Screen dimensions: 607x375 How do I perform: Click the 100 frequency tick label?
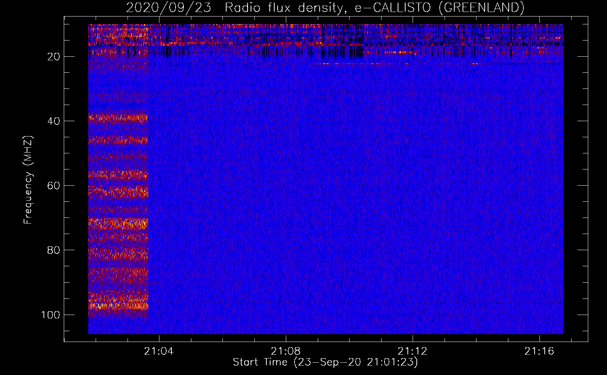click(x=51, y=315)
